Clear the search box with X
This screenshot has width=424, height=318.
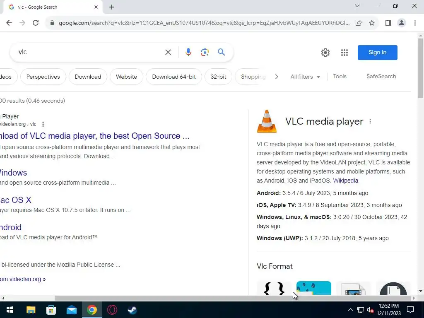168,52
